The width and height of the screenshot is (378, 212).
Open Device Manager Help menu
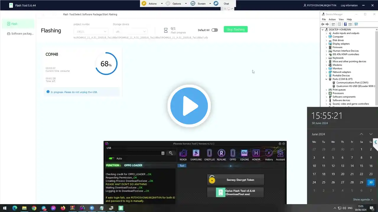click(x=349, y=19)
